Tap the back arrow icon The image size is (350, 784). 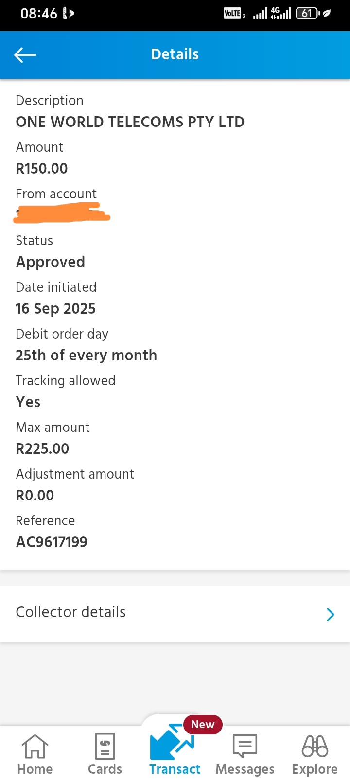(x=25, y=55)
